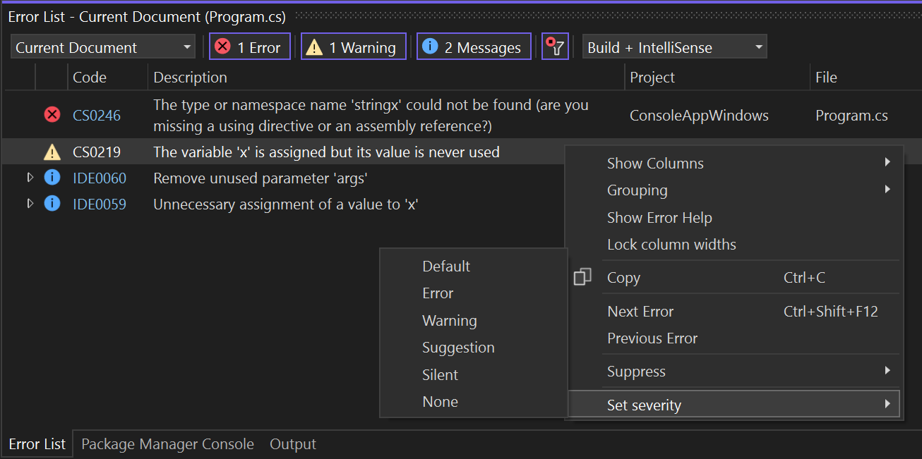This screenshot has height=459, width=922.
Task: Click the warning triangle icon on CS0219 row
Action: (52, 152)
